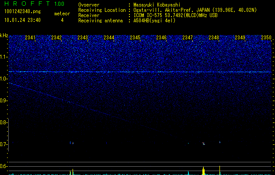Click the 2350 time marker
The image size is (275, 175).
pyautogui.click(x=266, y=38)
